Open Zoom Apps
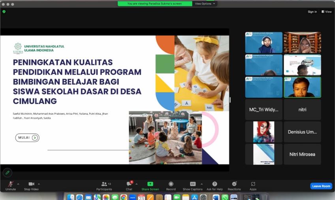Image resolution: width=335 pixels, height=200 pixels. 253,186
